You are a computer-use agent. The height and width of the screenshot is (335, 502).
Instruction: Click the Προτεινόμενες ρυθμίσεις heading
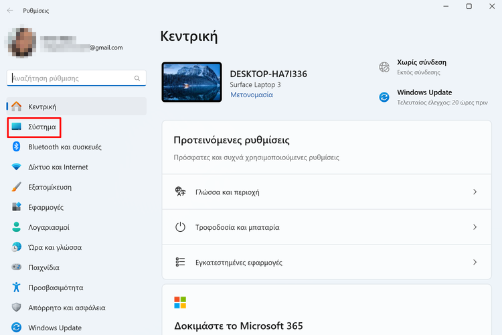[x=232, y=140]
